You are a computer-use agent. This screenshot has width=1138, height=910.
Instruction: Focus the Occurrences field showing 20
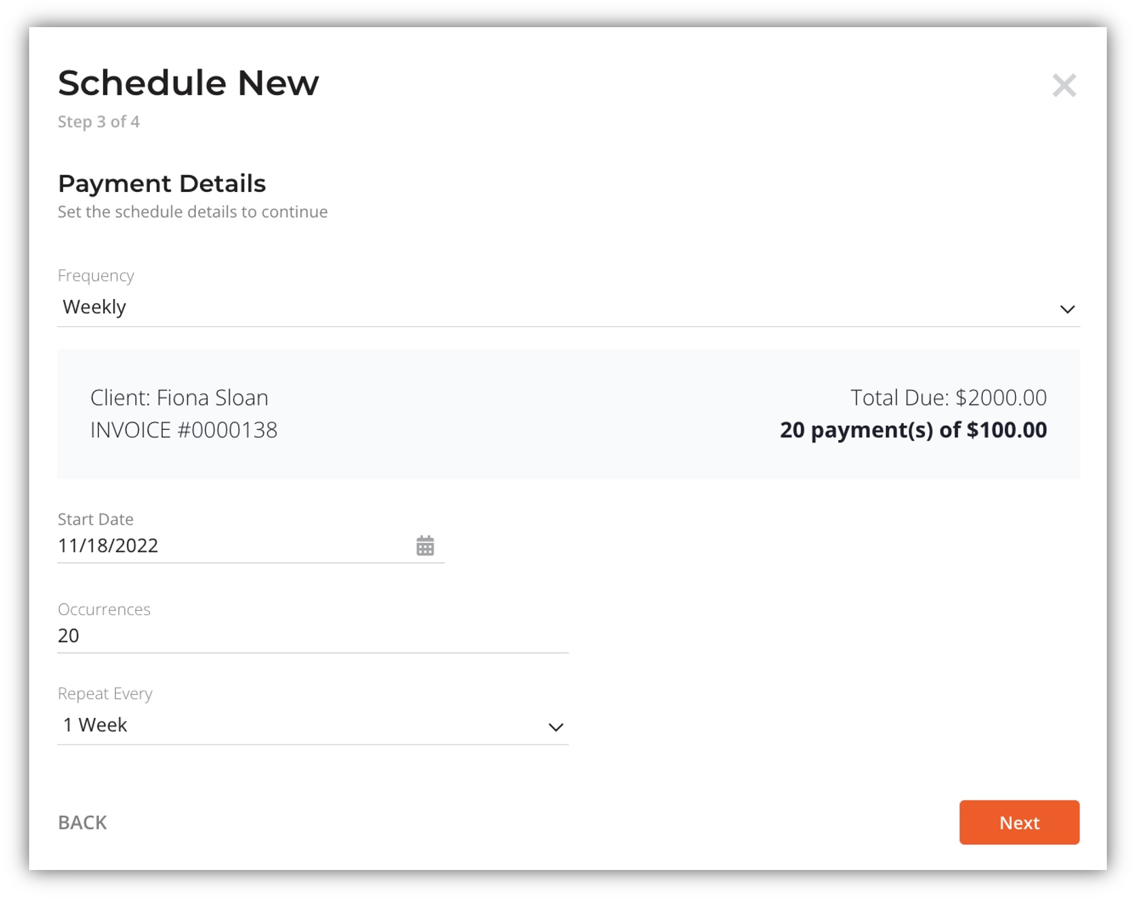coord(313,636)
